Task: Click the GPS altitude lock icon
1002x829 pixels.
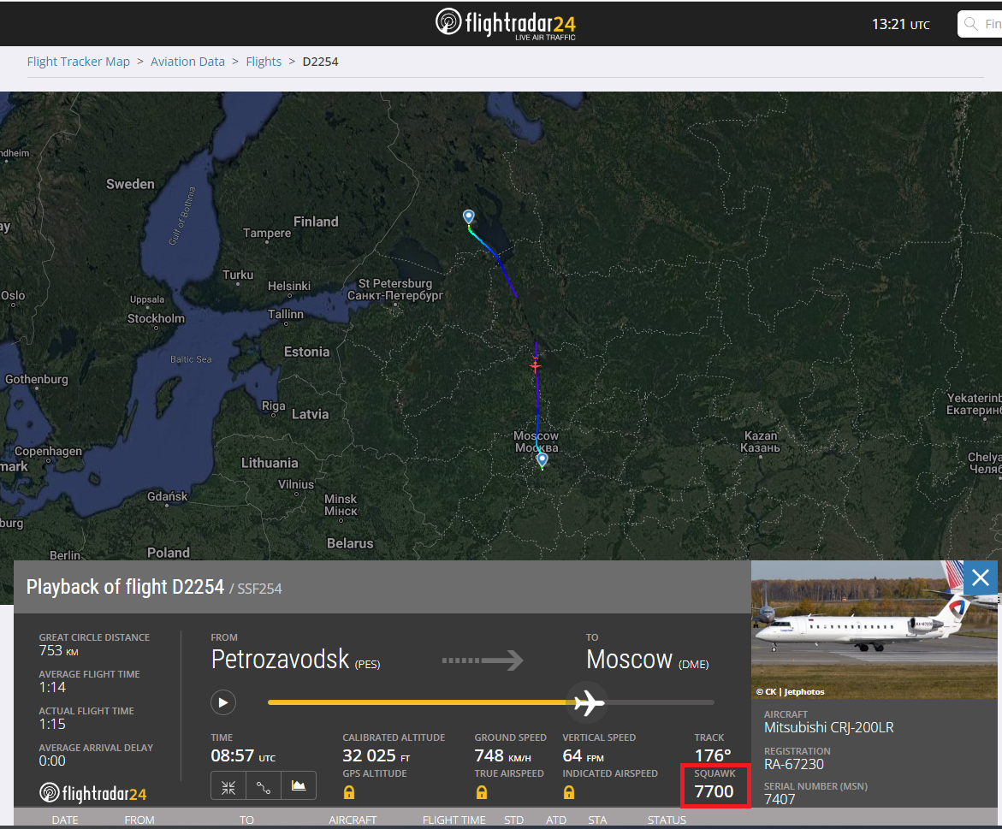Action: 349,792
